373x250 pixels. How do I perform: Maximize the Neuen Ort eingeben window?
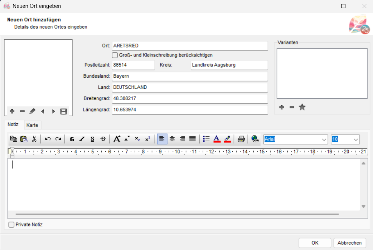pyautogui.click(x=343, y=6)
